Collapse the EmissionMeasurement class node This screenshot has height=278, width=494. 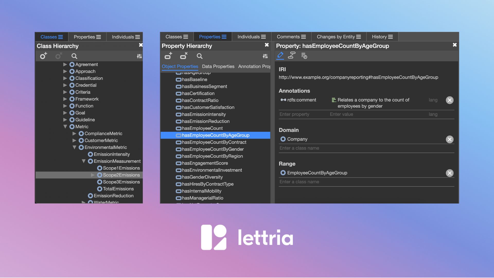point(84,161)
